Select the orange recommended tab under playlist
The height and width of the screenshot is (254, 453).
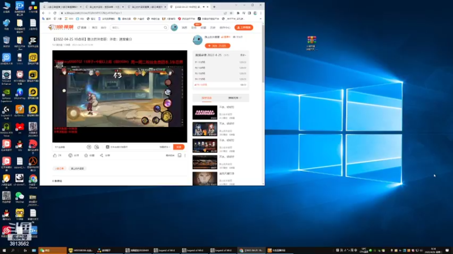click(x=207, y=98)
